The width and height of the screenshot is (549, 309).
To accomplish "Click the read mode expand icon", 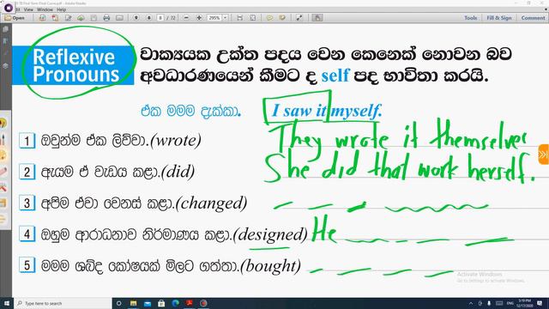I will (299, 18).
